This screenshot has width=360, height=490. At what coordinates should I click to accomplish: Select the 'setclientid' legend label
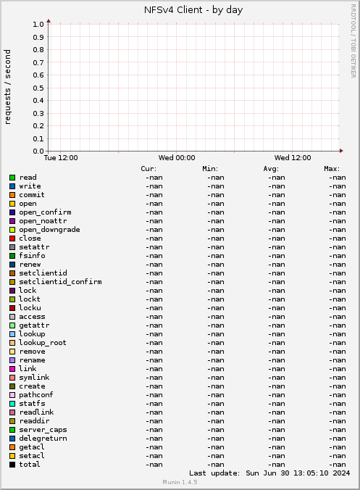coord(43,273)
